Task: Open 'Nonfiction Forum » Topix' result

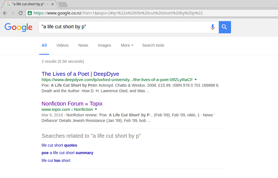Action: point(72,104)
